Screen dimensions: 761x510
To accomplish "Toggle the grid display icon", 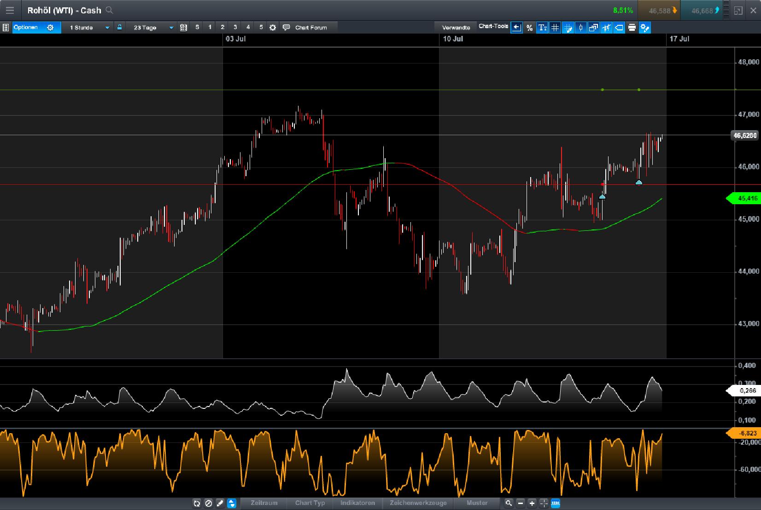I will (x=555, y=28).
